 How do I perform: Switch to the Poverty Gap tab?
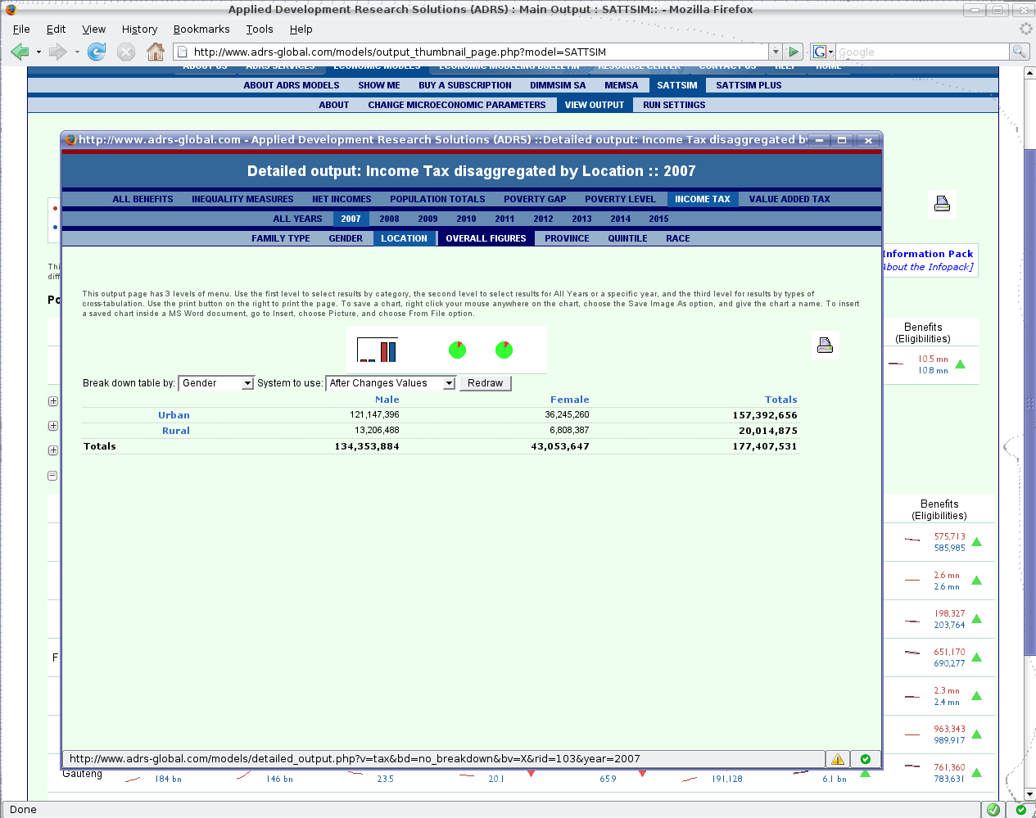tap(535, 199)
